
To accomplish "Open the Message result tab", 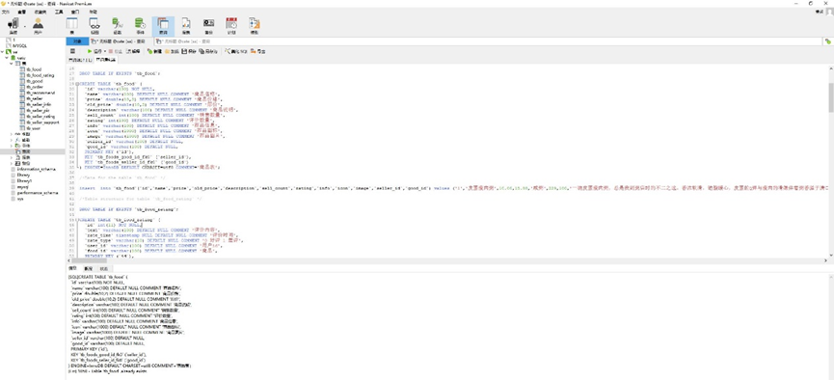I will tap(73, 269).
